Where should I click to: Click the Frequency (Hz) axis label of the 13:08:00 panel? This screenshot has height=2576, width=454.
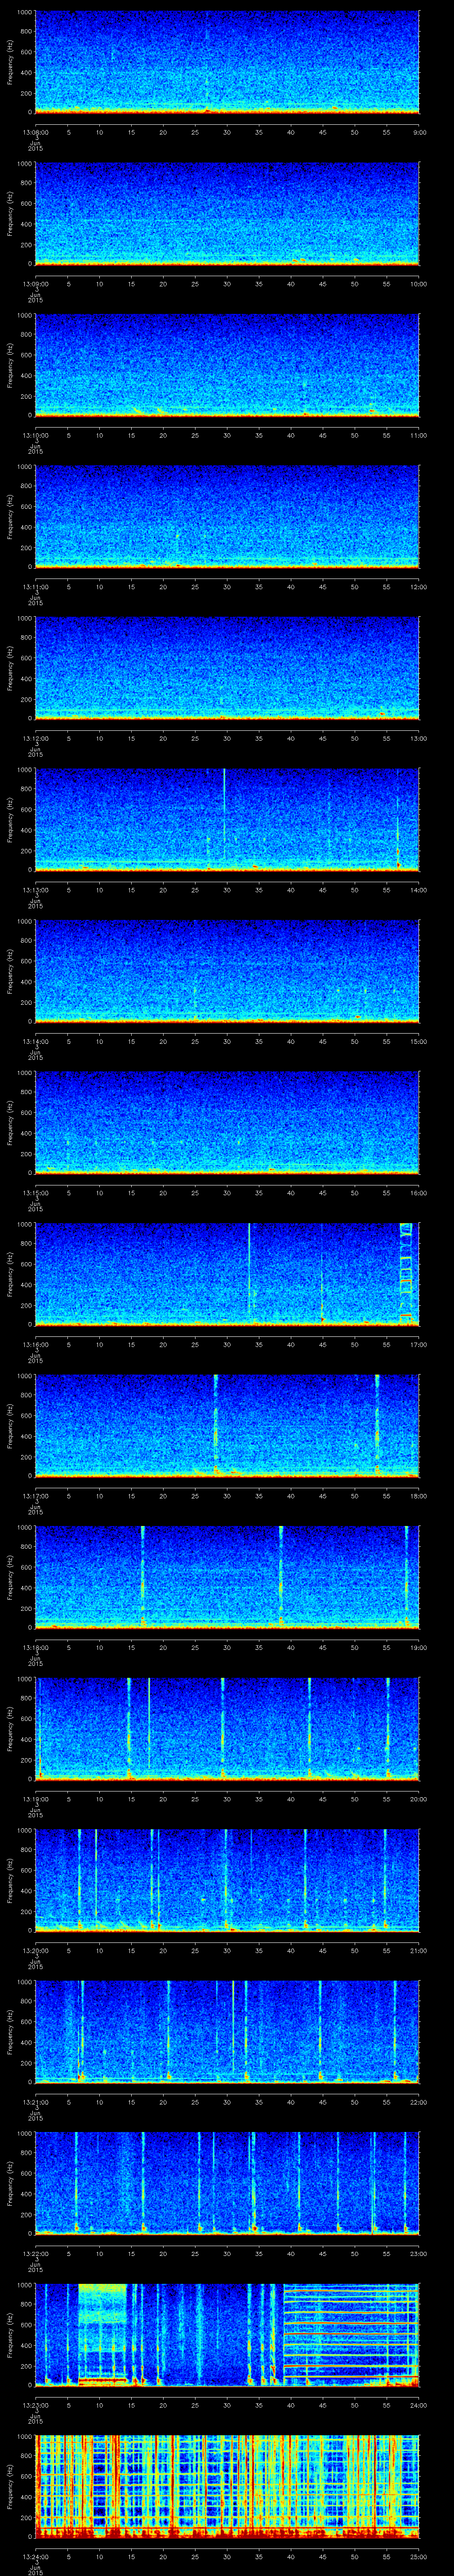tap(10, 62)
